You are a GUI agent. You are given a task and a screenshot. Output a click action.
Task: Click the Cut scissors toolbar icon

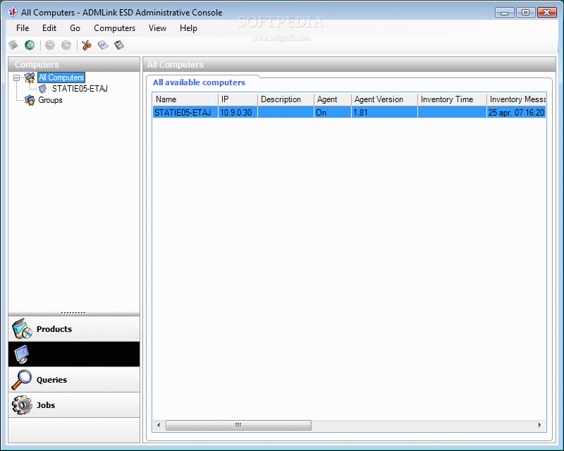point(86,45)
